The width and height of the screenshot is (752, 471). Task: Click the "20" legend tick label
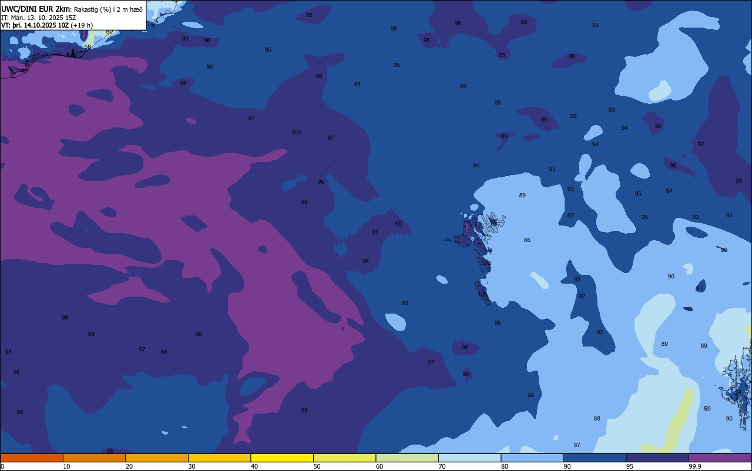tap(129, 466)
